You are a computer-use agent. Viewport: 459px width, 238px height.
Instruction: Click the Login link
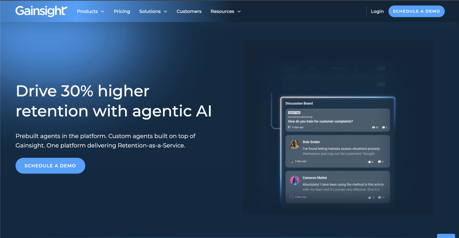(x=377, y=11)
